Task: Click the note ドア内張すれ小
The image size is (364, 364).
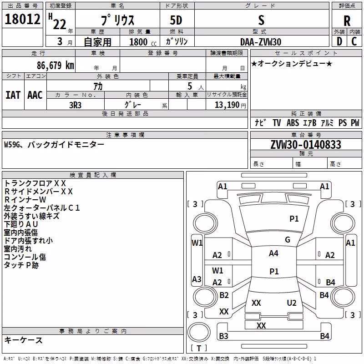Action: click(28, 241)
